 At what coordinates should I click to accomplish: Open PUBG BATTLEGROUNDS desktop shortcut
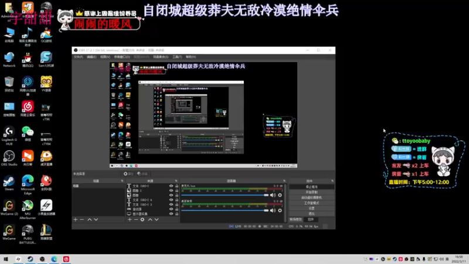click(x=28, y=234)
